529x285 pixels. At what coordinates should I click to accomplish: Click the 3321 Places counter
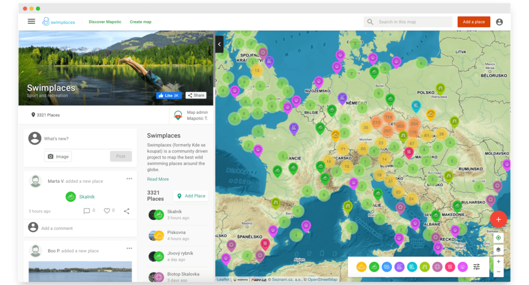tap(45, 115)
